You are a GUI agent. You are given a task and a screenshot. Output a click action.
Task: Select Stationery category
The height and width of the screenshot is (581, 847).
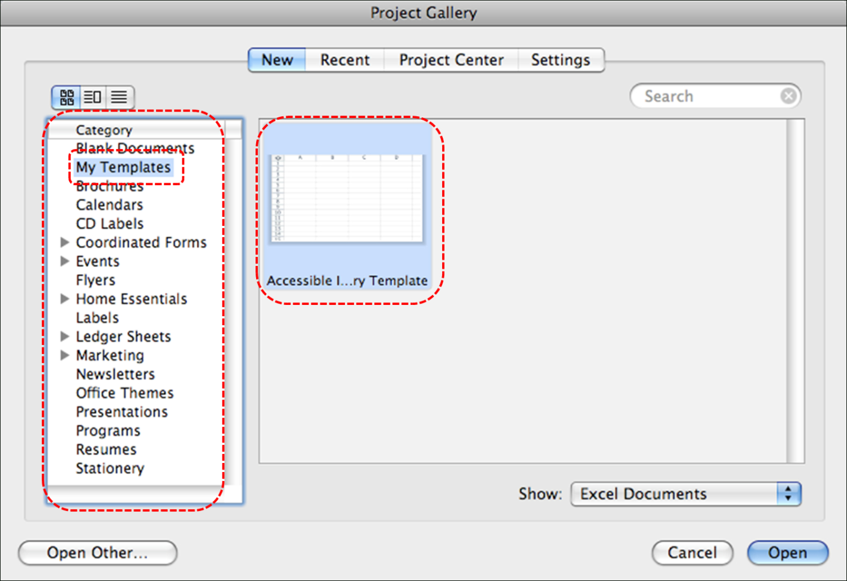tap(110, 468)
